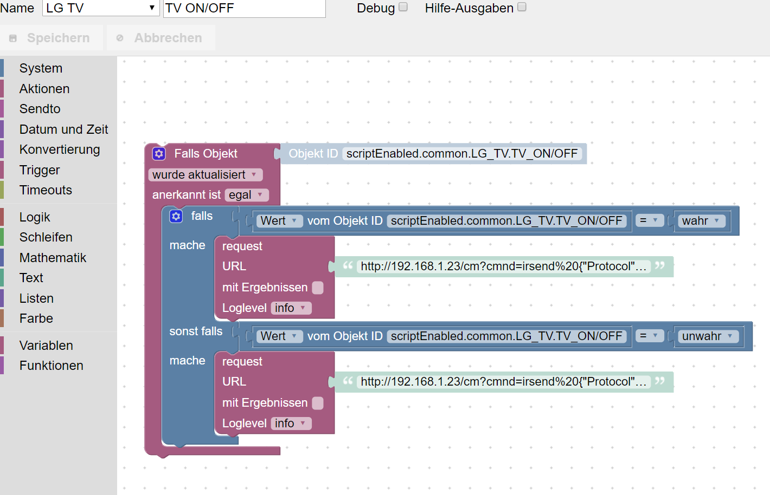Toggle mit Ergebnissen in second request block

click(318, 403)
